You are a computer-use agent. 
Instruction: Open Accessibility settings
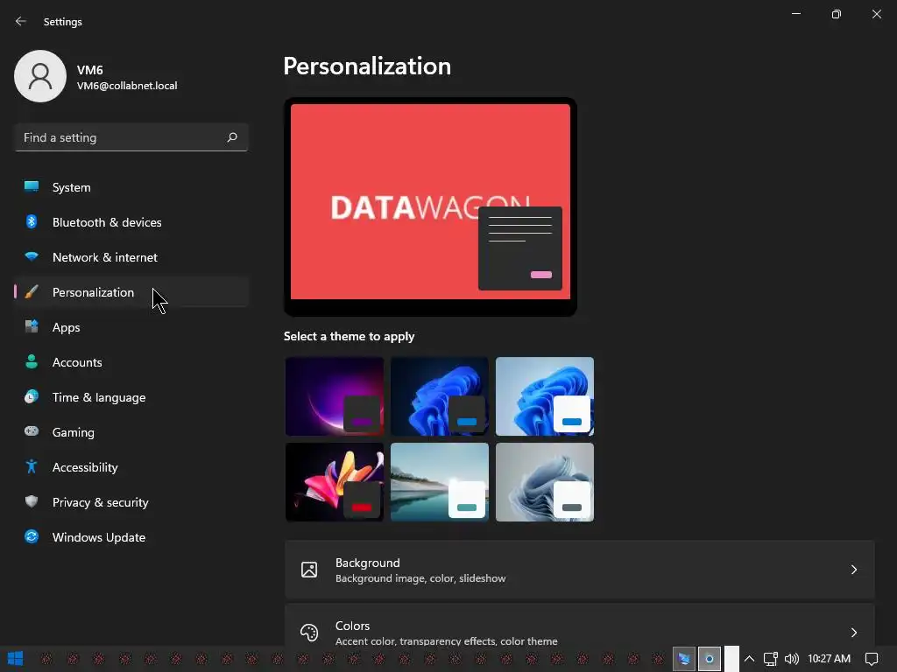click(131, 467)
